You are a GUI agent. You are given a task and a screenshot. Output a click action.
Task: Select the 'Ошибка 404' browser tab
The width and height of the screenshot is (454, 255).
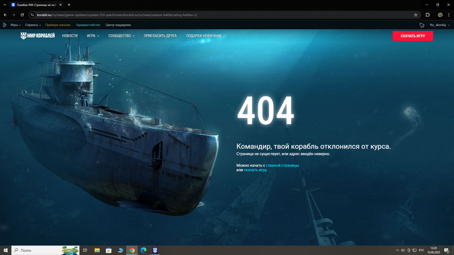pos(36,5)
